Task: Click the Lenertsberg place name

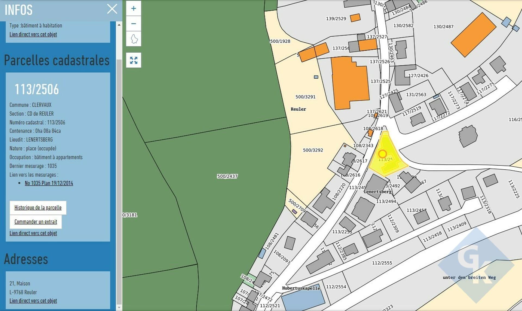Action: click(x=378, y=192)
